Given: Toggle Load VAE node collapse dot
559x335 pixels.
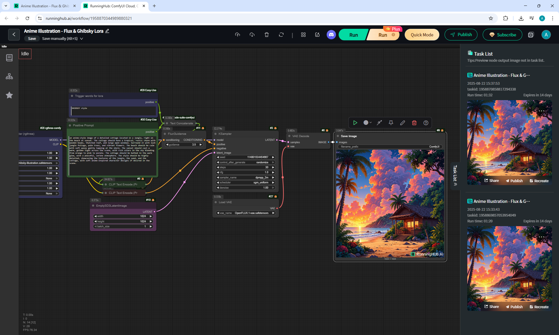Looking at the screenshot, I should 216,202.
